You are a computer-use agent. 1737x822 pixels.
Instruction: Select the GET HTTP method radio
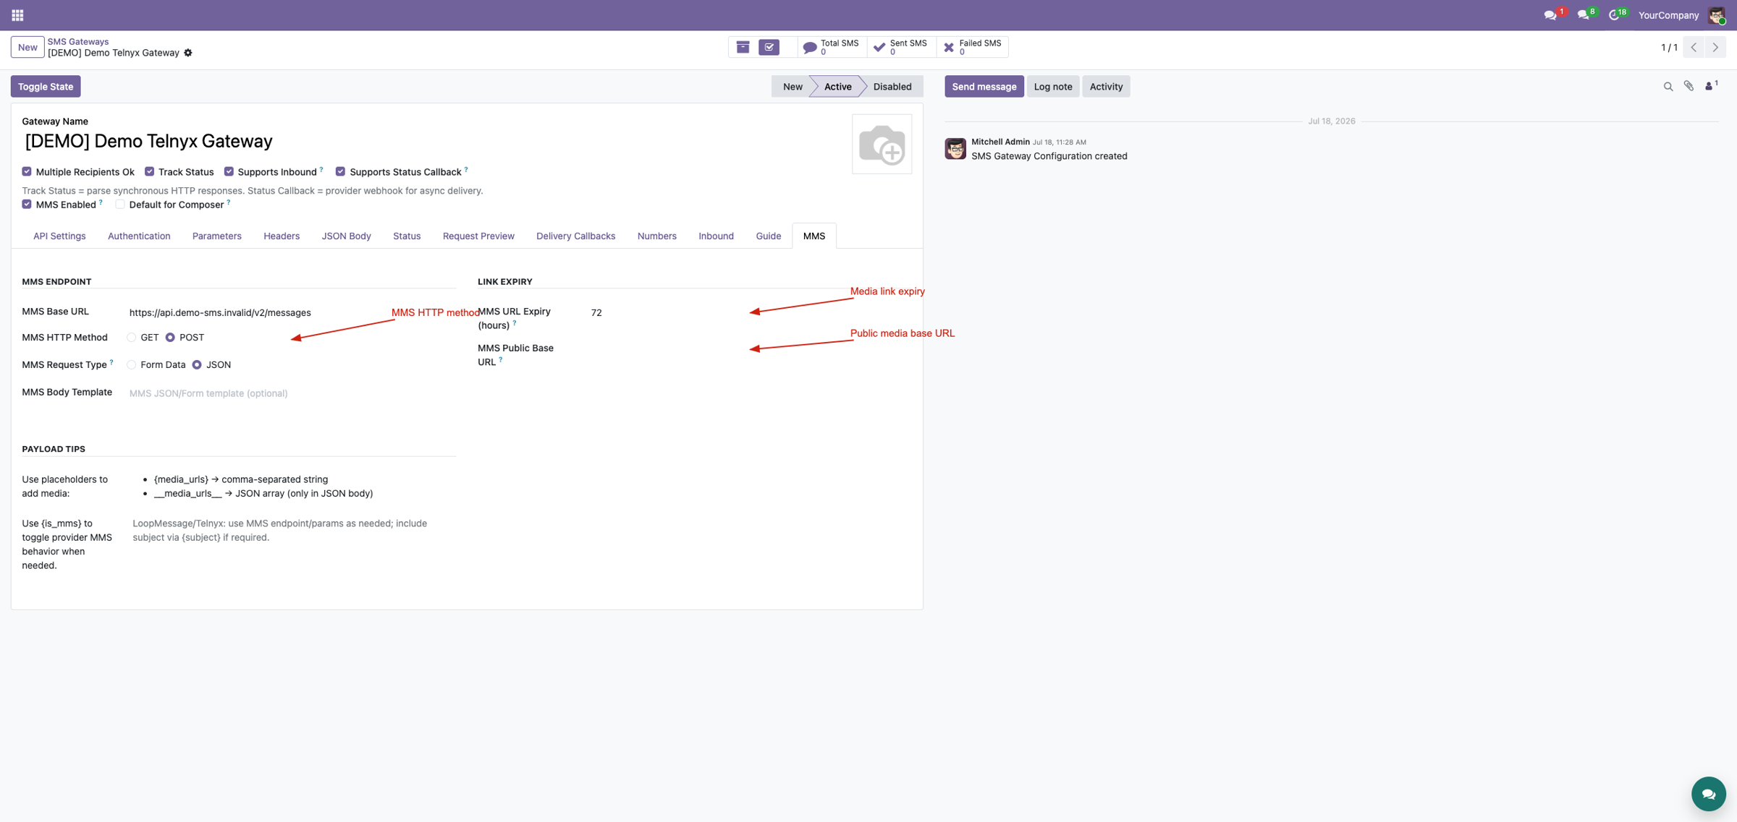coord(131,338)
